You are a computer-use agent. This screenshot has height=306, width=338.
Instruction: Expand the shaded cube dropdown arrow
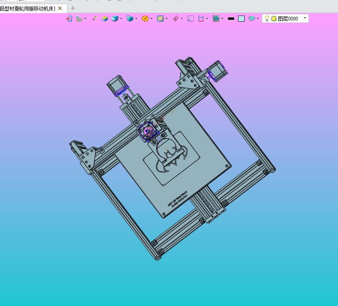pyautogui.click(x=121, y=19)
